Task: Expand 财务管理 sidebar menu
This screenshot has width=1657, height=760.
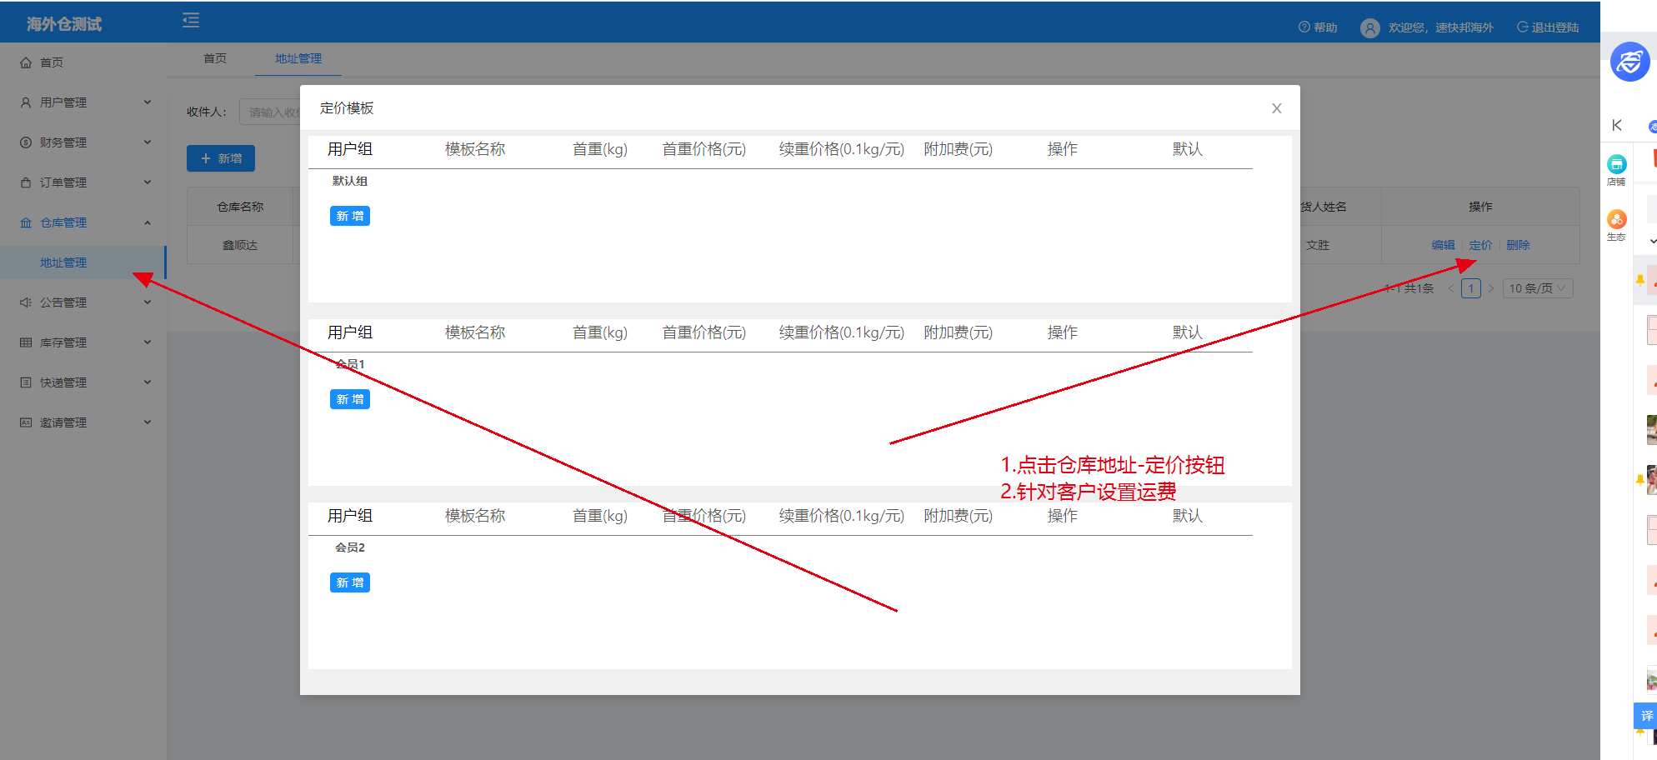Action: [x=83, y=142]
